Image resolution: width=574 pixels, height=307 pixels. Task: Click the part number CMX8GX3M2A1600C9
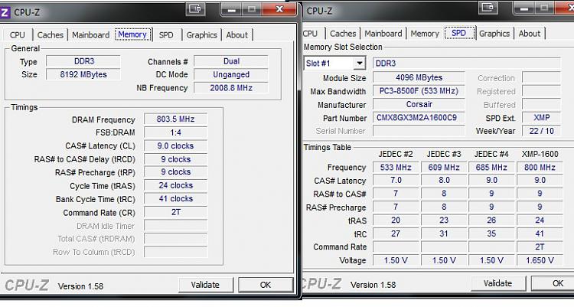[419, 118]
